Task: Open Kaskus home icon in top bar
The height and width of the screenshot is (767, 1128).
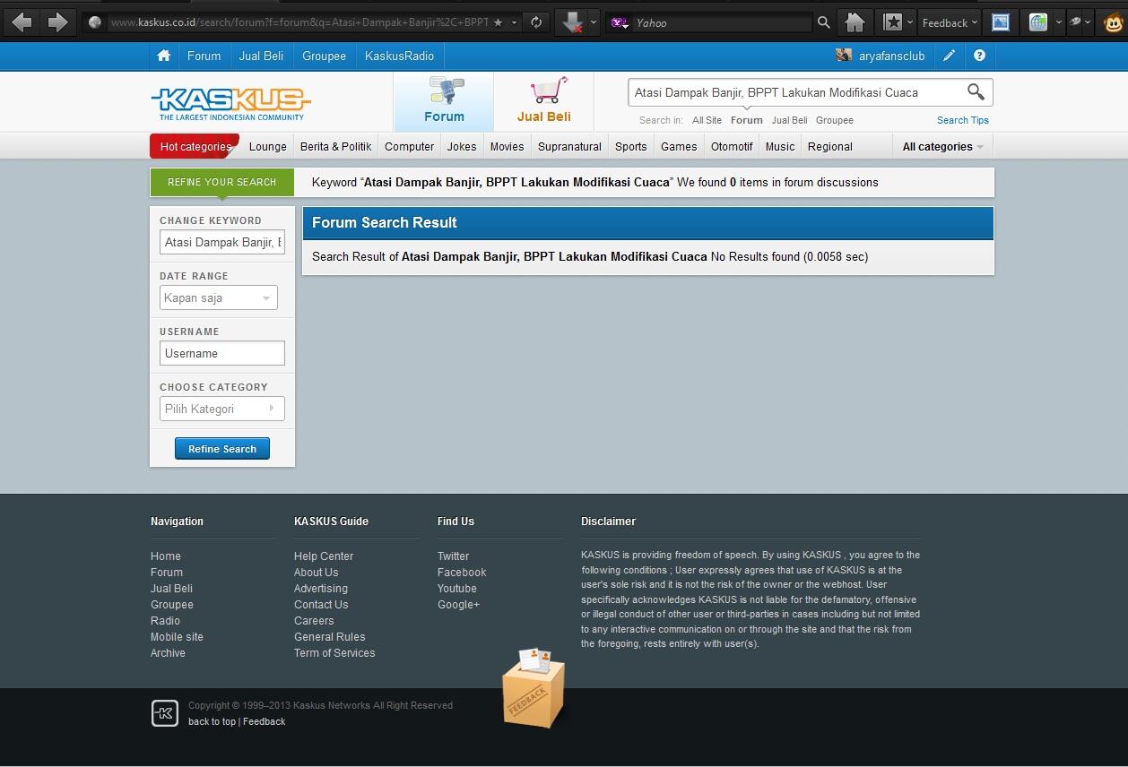Action: coord(163,56)
